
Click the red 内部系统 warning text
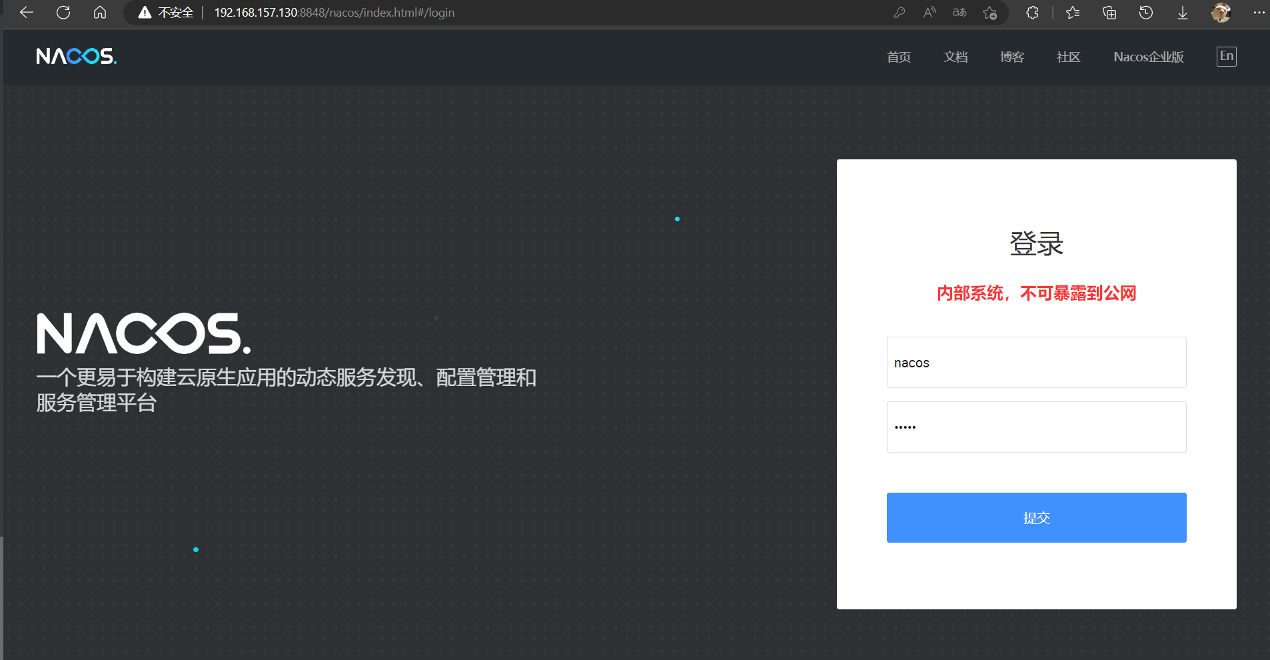click(x=1036, y=293)
